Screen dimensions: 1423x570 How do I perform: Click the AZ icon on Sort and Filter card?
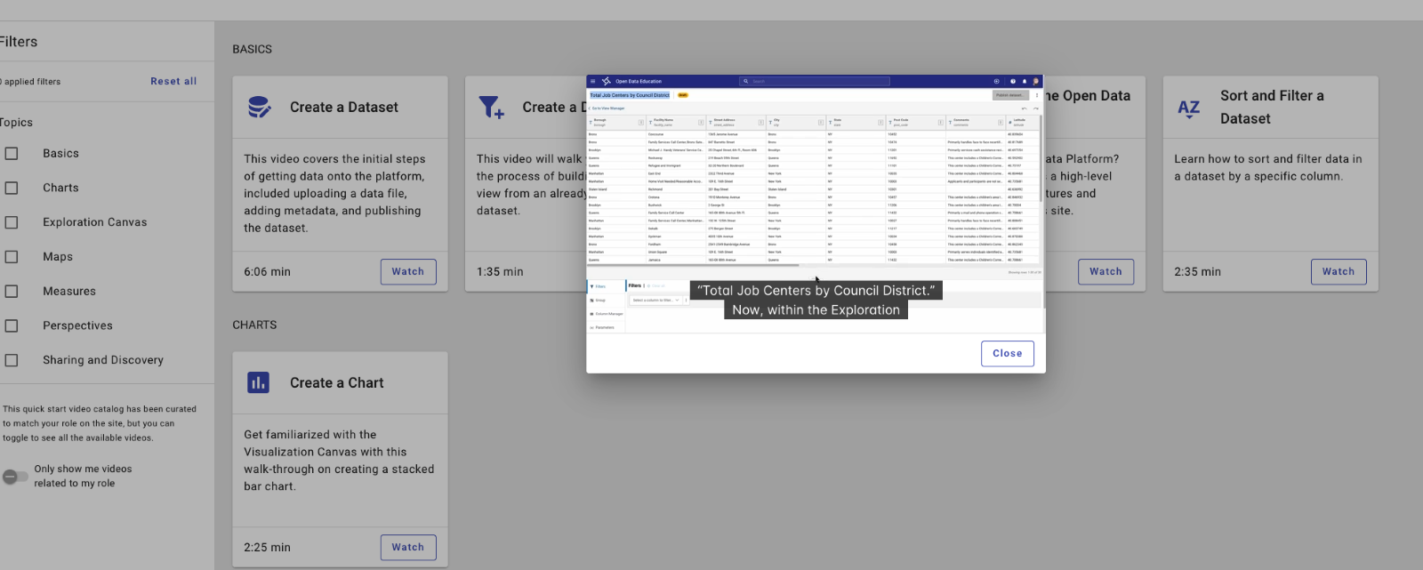[x=1189, y=108]
